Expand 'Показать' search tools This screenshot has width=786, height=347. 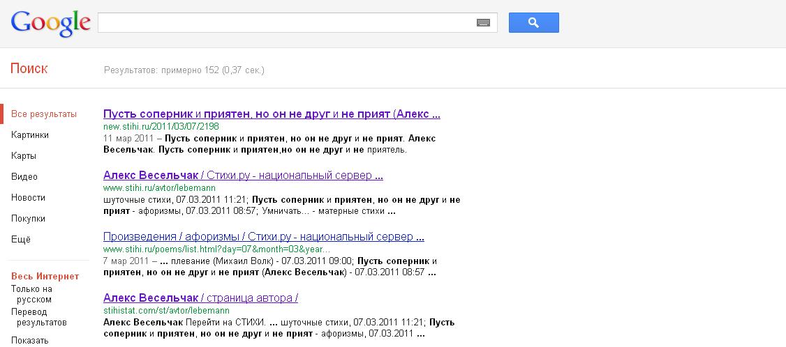tap(30, 341)
